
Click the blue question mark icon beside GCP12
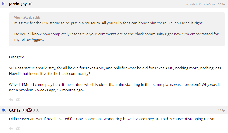[4, 110]
